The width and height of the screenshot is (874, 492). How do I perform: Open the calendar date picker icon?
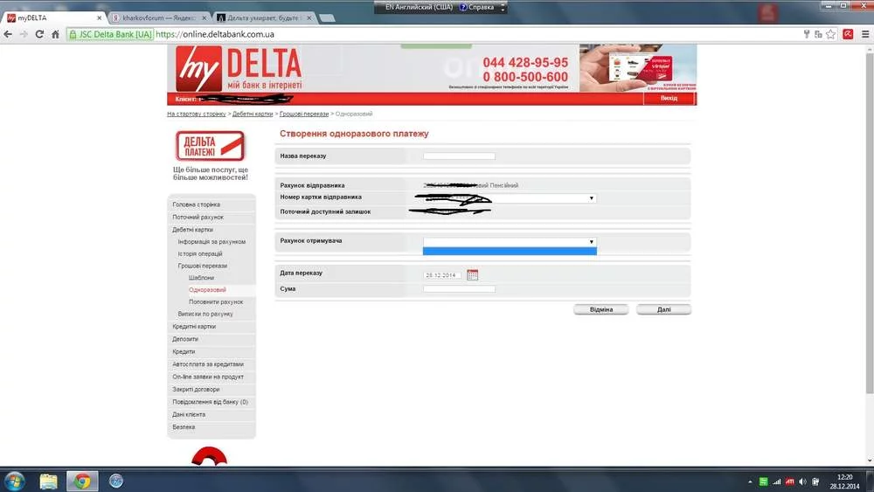click(472, 274)
